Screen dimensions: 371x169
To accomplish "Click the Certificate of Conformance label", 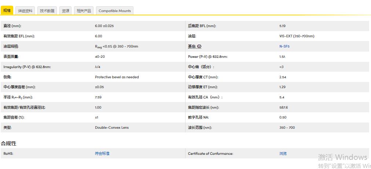I will tap(210, 154).
